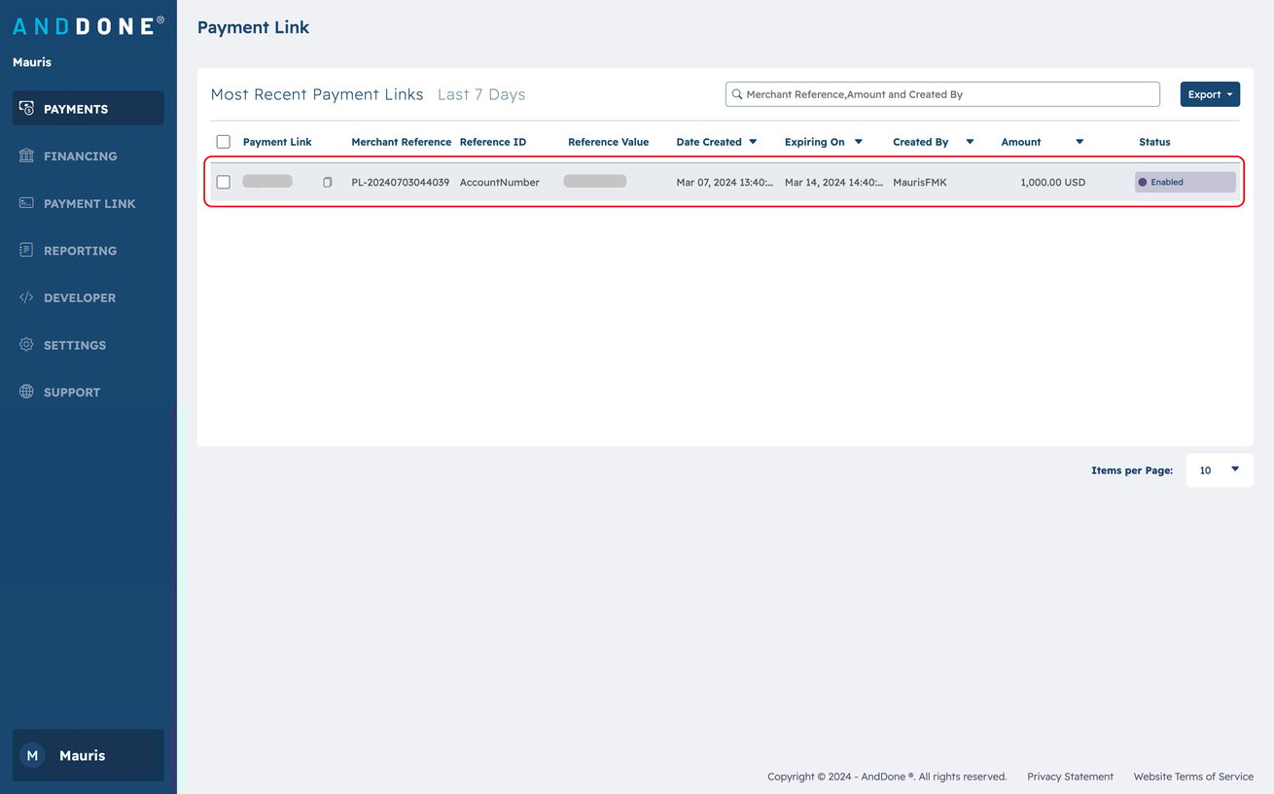This screenshot has height=794, width=1274.
Task: Select the Financing sidebar icon
Action: tap(26, 155)
